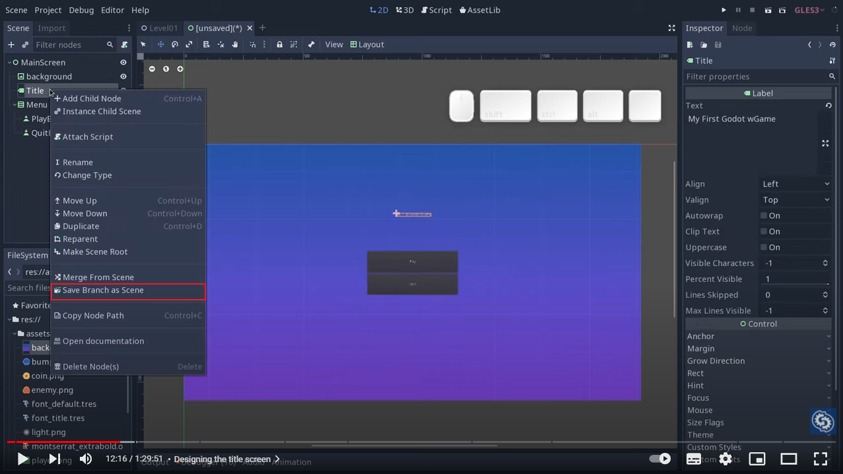843x474 pixels.
Task: Click the YouTube video progress bar
Action: pos(421,442)
